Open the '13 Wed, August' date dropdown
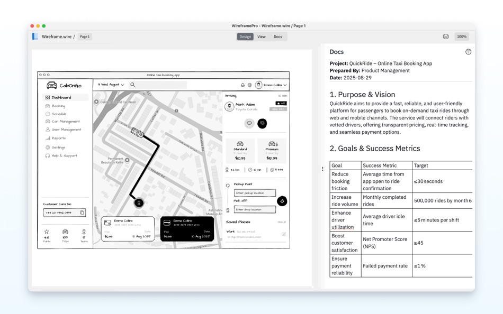This screenshot has width=503, height=314. [110, 85]
